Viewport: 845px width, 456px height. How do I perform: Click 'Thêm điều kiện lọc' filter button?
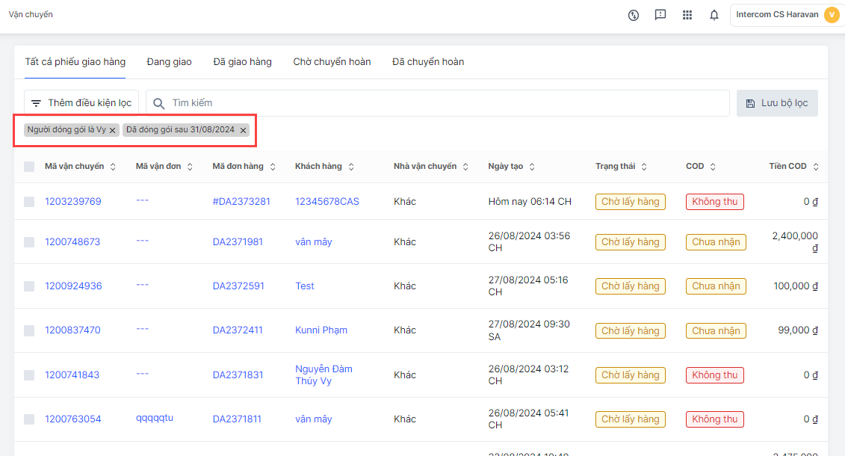coord(81,103)
